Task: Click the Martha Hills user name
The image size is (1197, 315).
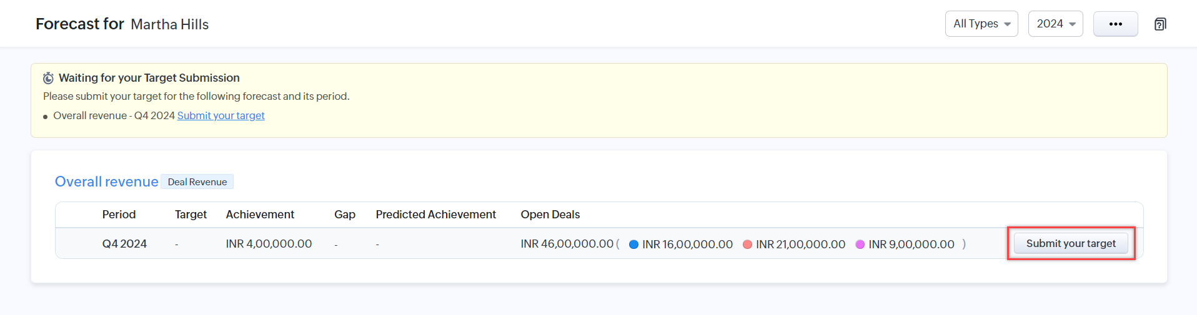Action: pyautogui.click(x=169, y=24)
